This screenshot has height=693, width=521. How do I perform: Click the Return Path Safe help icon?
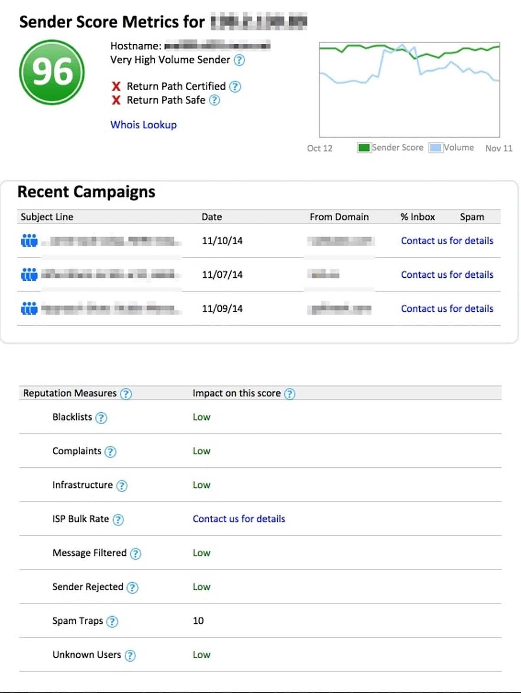pos(214,100)
